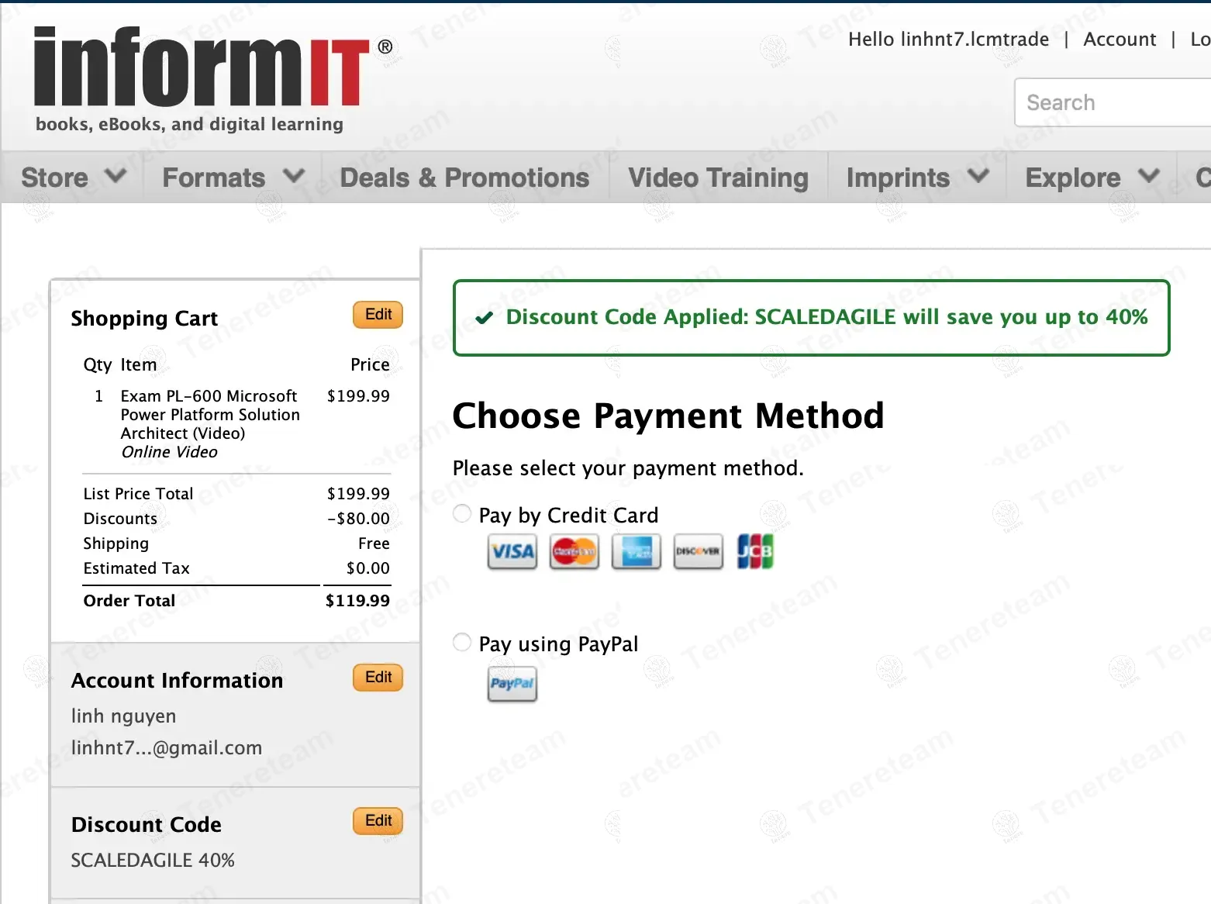Expand the Store dropdown menu

[73, 178]
